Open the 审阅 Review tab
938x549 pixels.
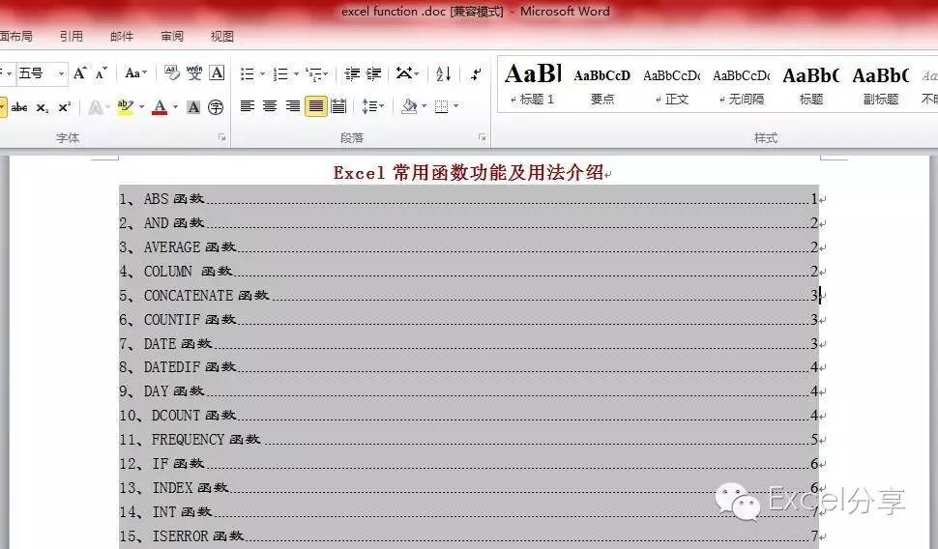172,37
